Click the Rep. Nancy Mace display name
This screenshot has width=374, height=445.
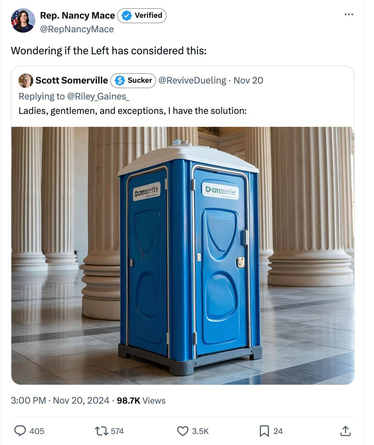pos(77,16)
